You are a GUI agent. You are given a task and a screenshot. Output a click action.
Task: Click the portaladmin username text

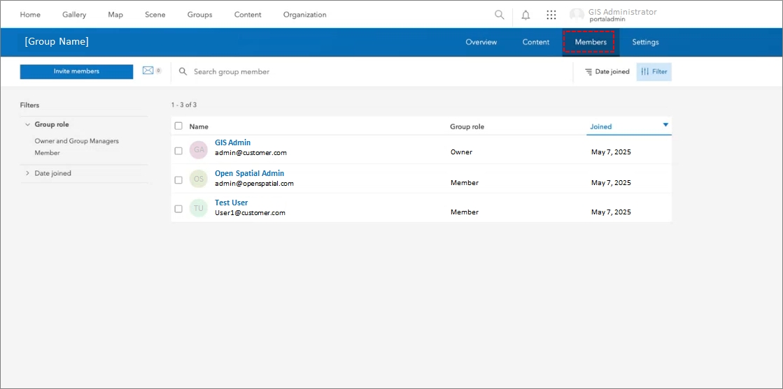pos(607,19)
